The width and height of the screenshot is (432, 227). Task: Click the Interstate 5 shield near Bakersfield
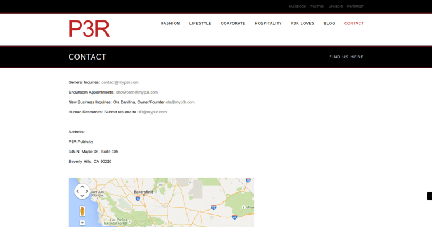(138, 198)
